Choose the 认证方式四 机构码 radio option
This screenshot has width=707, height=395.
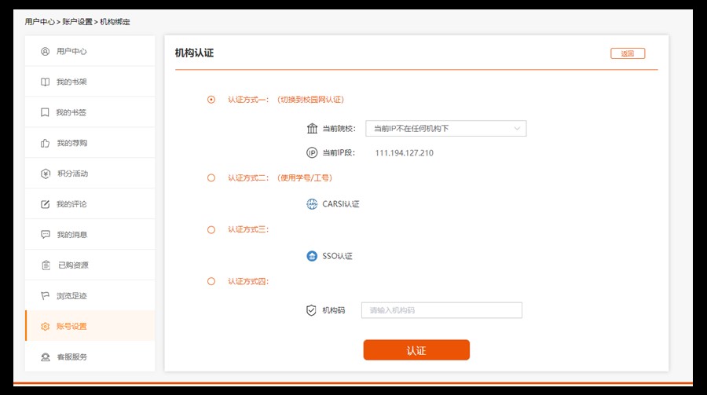pos(211,281)
